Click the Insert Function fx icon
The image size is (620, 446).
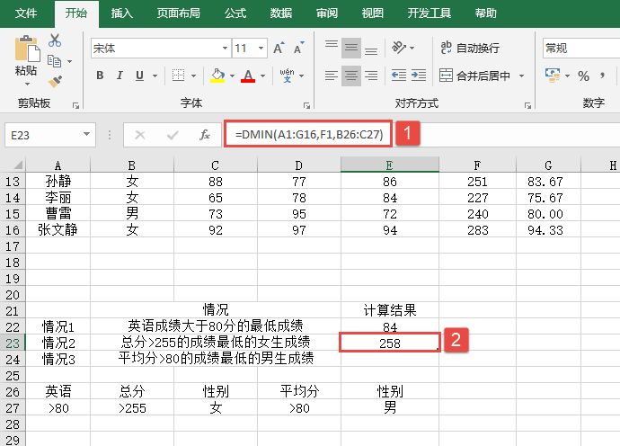point(205,135)
